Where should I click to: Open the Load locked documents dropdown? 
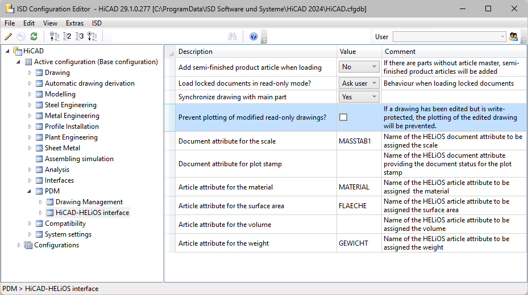(x=374, y=83)
